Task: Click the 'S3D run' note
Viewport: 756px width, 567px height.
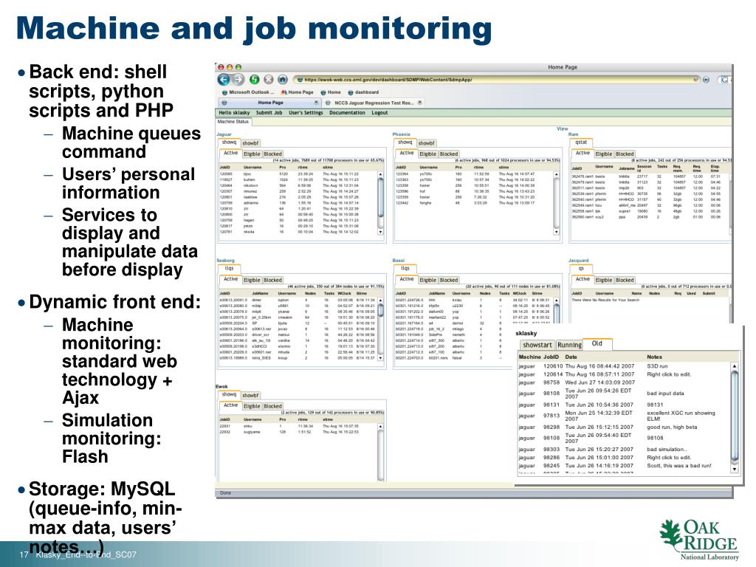Action: pos(657,366)
